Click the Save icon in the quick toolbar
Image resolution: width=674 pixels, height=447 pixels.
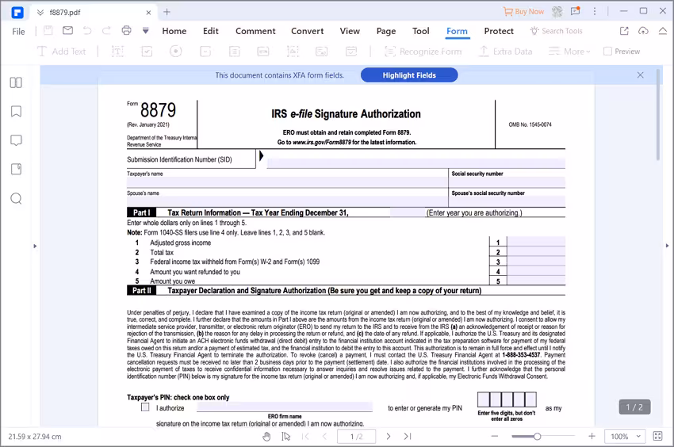48,31
